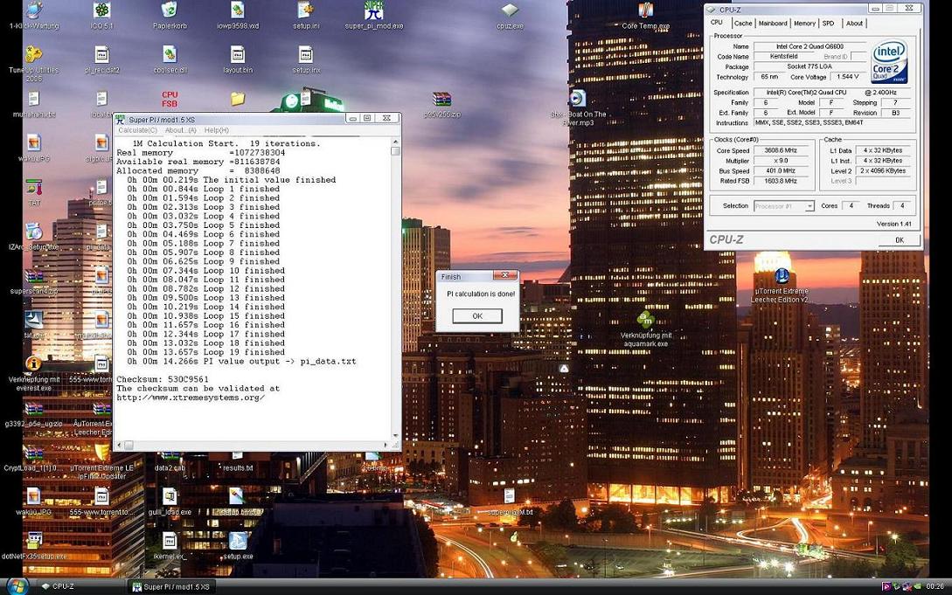The width and height of the screenshot is (952, 595).
Task: Select the pi_rec.dat2 file icon
Action: [102, 59]
